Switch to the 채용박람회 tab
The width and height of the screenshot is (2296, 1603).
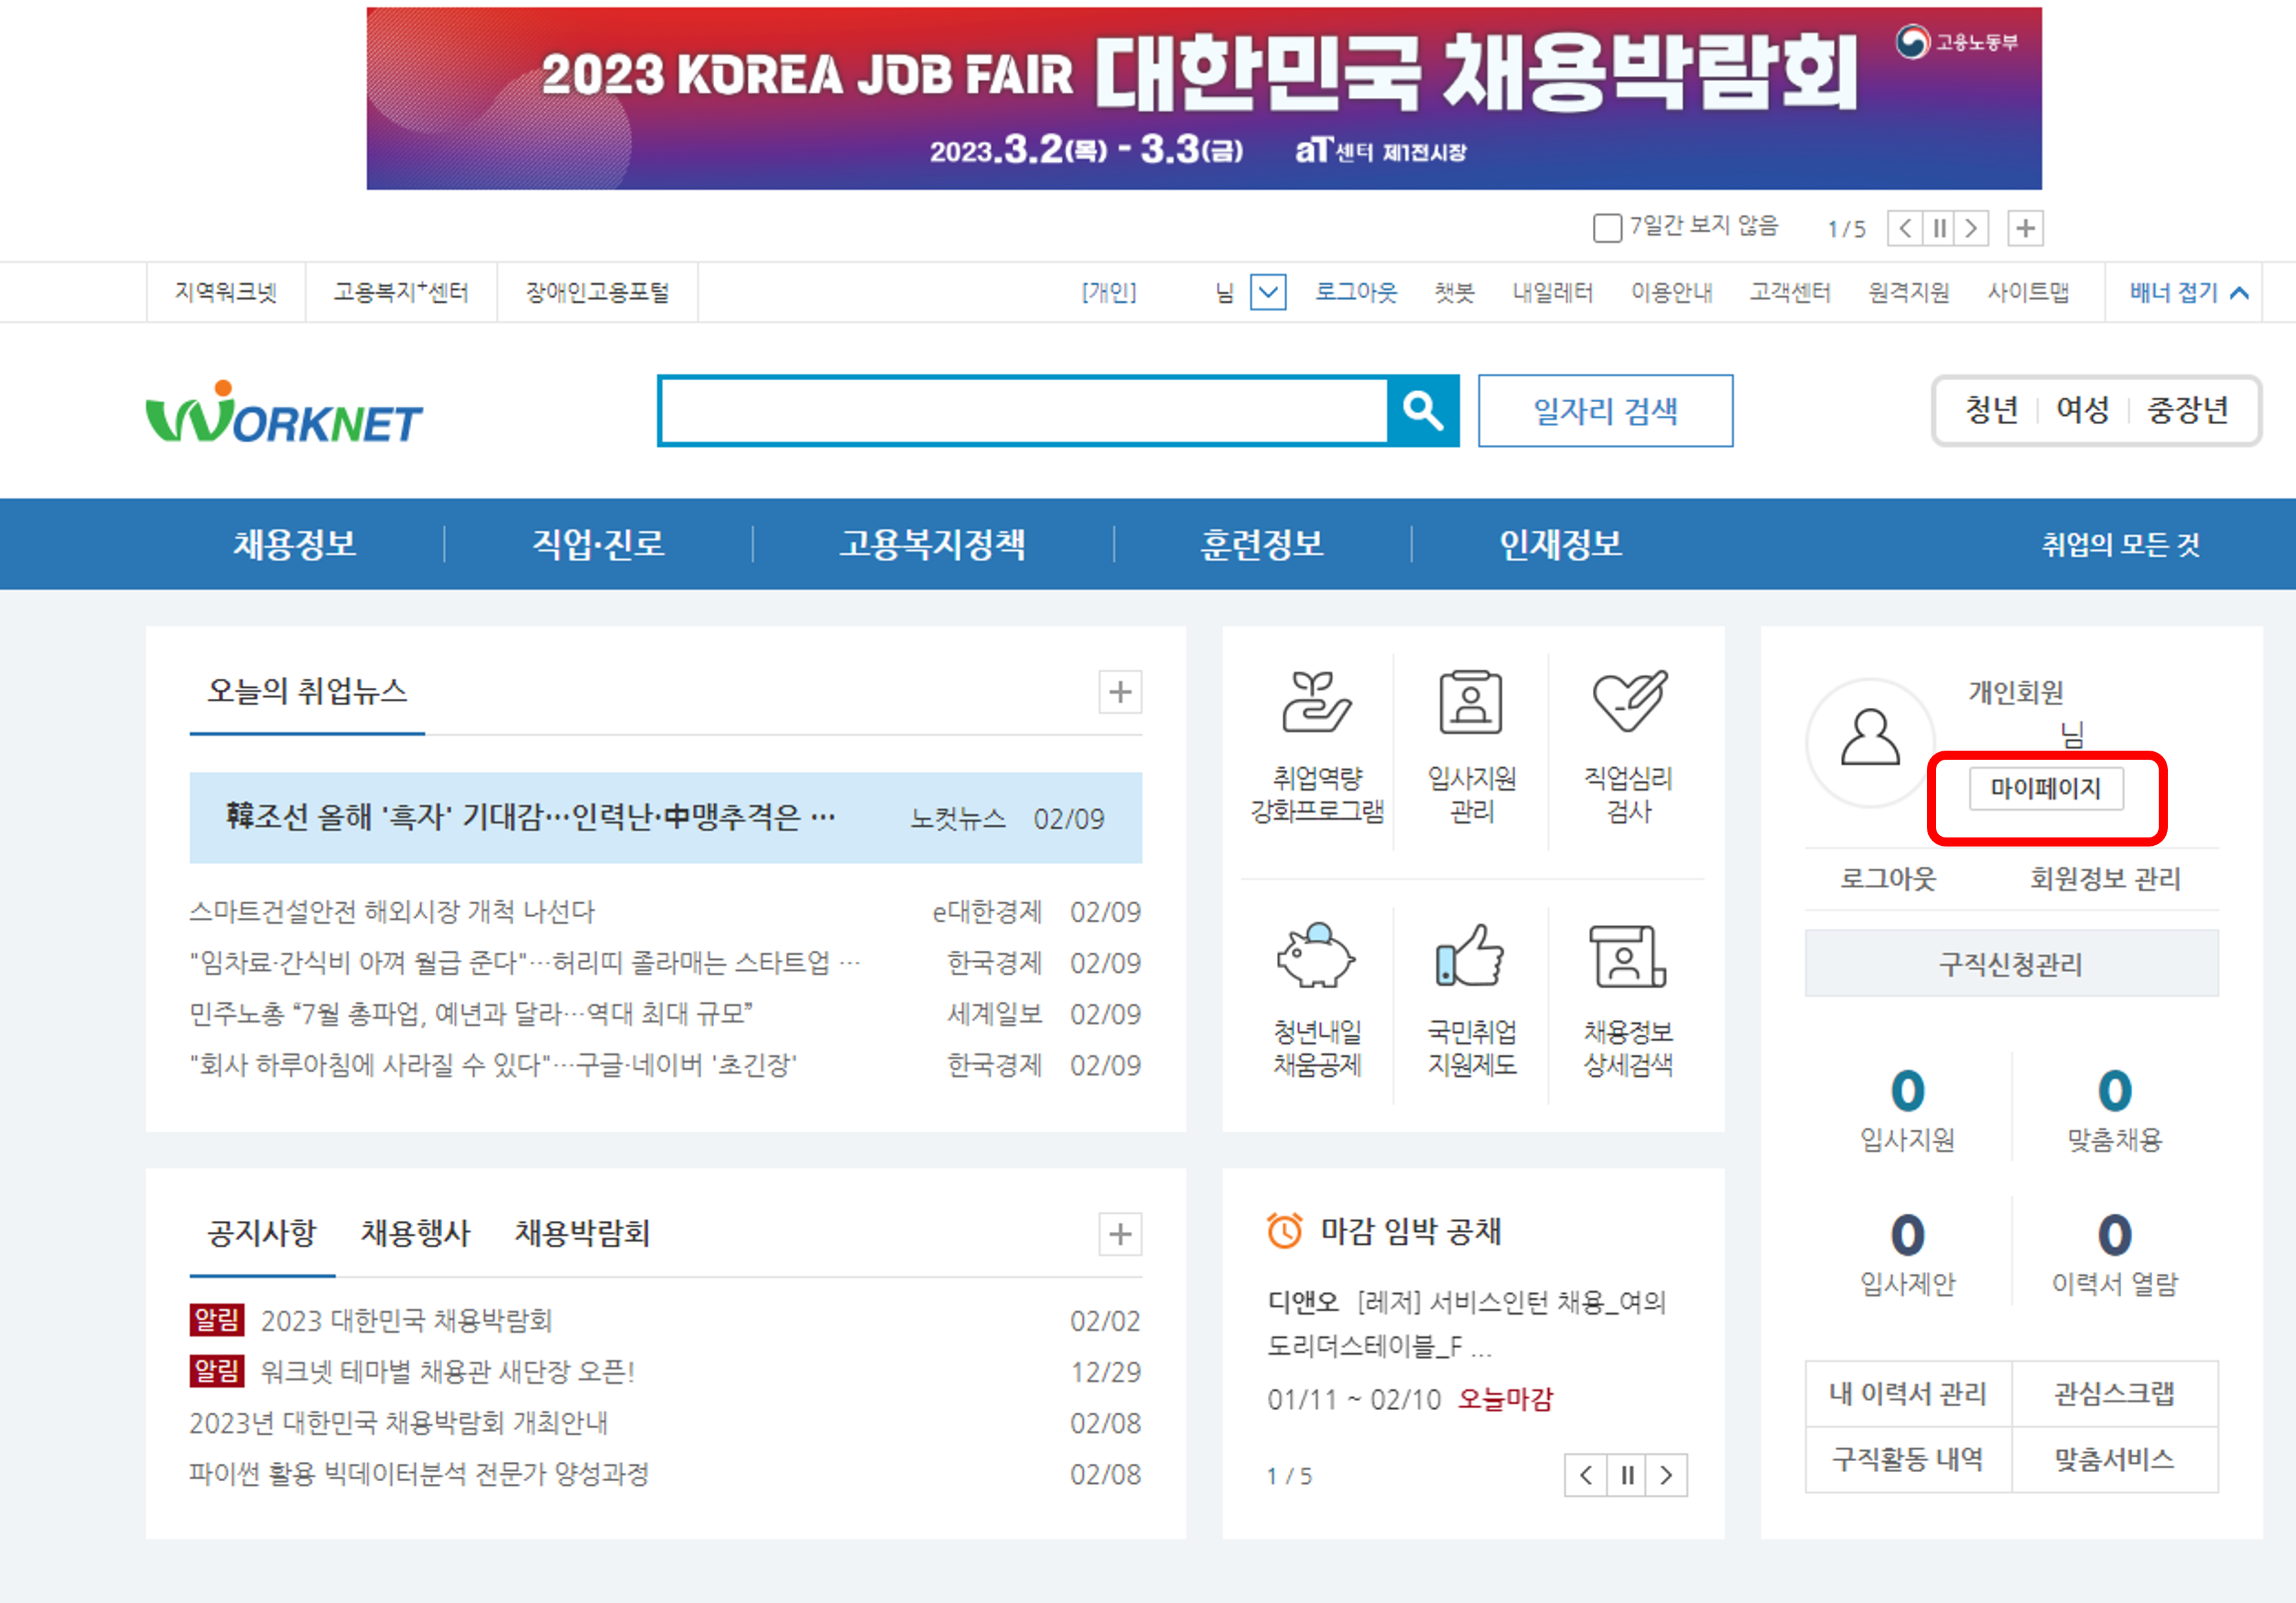[x=582, y=1233]
